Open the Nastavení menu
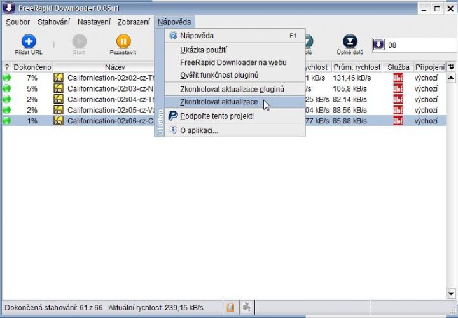 pyautogui.click(x=94, y=22)
